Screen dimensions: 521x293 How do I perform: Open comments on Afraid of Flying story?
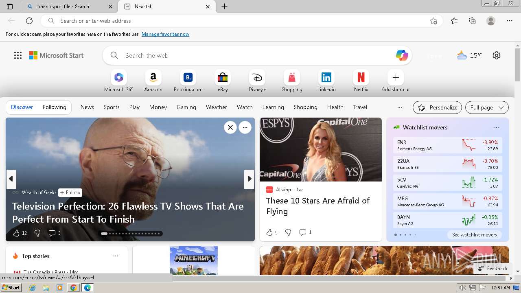click(305, 232)
